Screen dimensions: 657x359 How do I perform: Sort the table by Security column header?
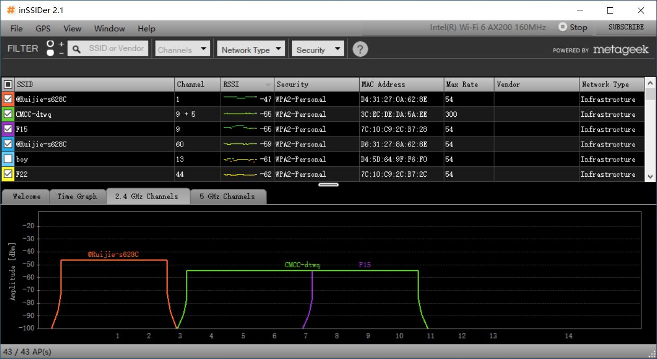point(317,84)
